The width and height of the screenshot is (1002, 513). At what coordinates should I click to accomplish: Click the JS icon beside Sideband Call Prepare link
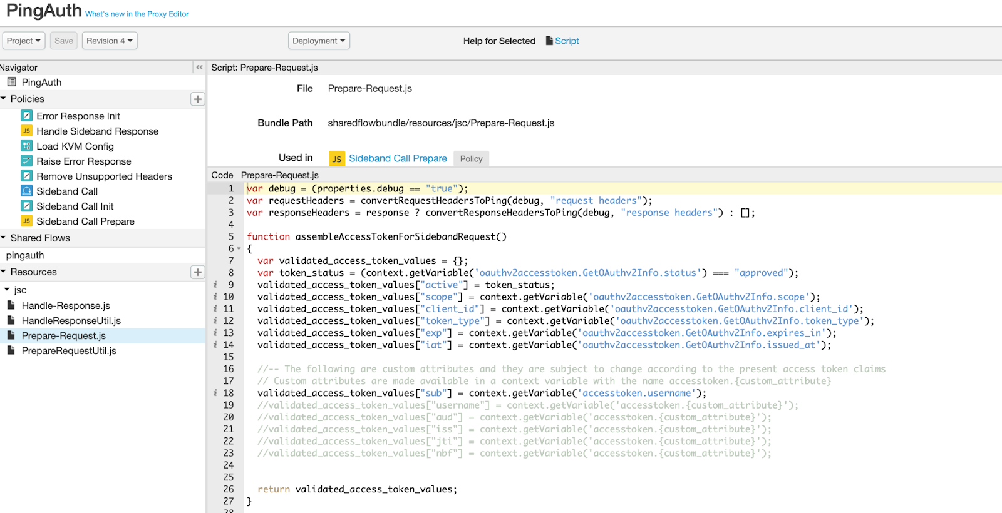337,159
